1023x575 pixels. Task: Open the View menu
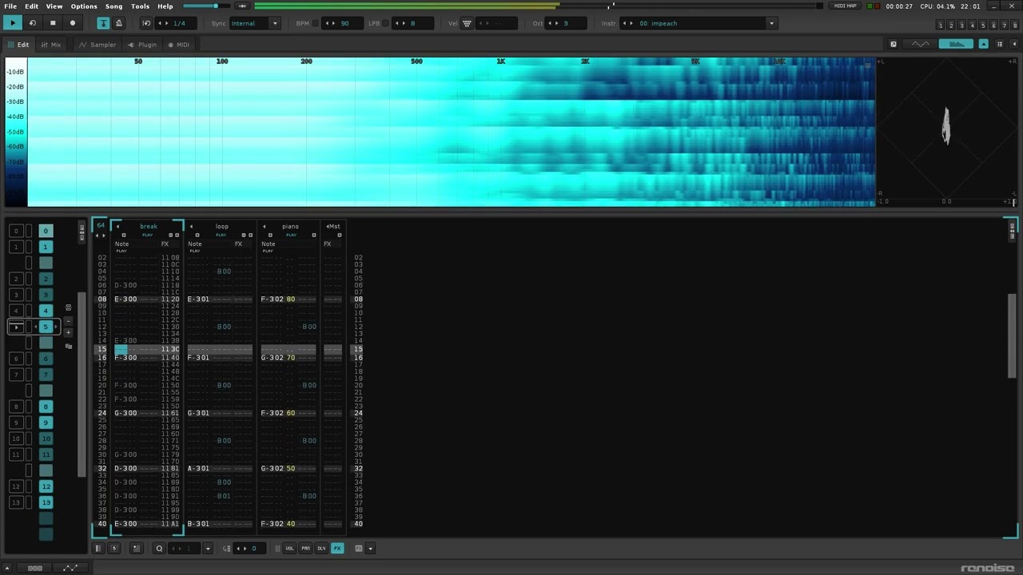click(54, 6)
